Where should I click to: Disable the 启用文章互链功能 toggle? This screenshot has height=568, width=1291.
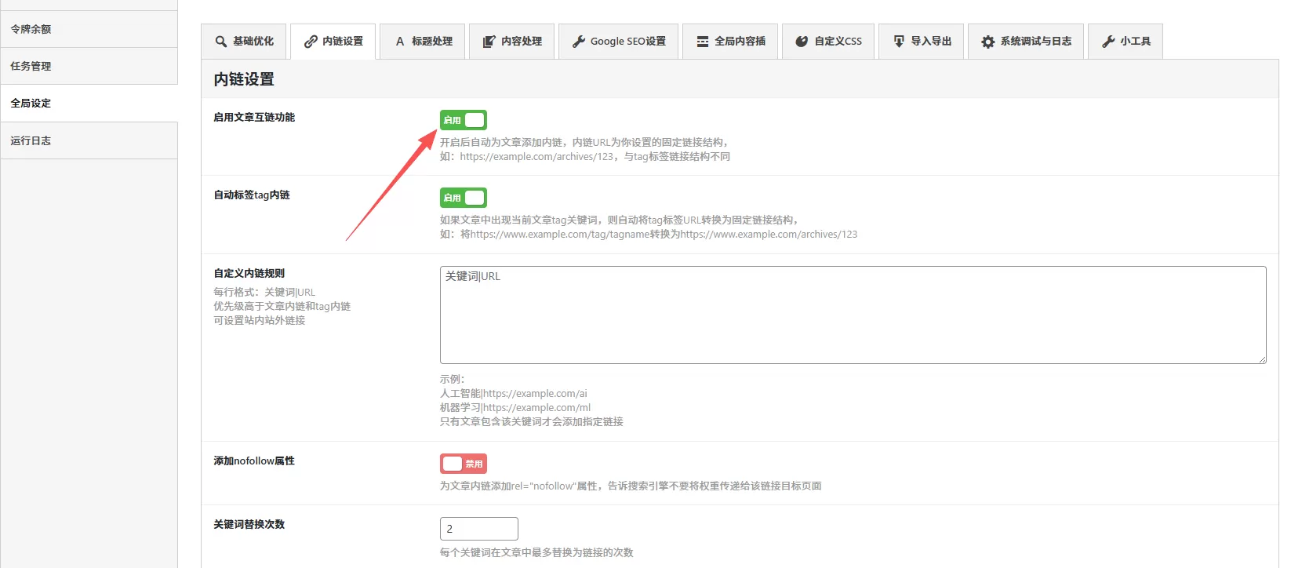point(463,120)
